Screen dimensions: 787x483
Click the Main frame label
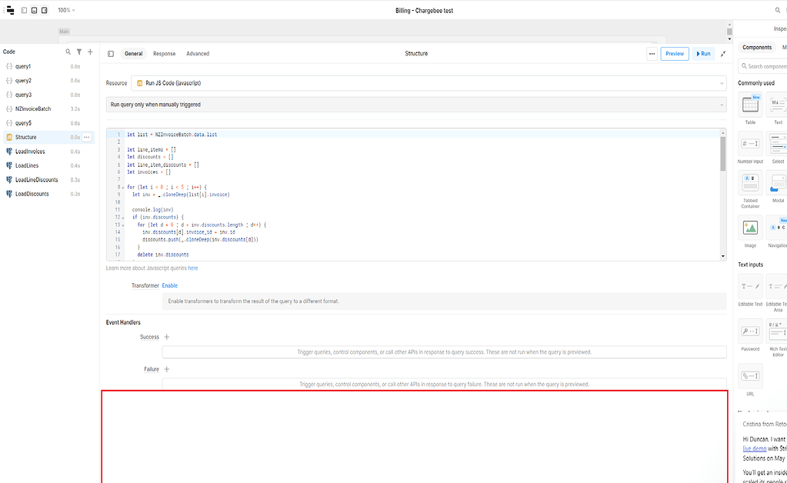[x=64, y=31]
